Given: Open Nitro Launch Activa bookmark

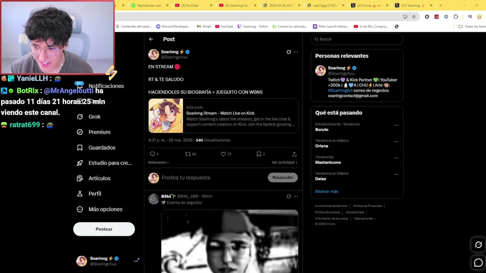Looking at the screenshot, I should (330, 27).
